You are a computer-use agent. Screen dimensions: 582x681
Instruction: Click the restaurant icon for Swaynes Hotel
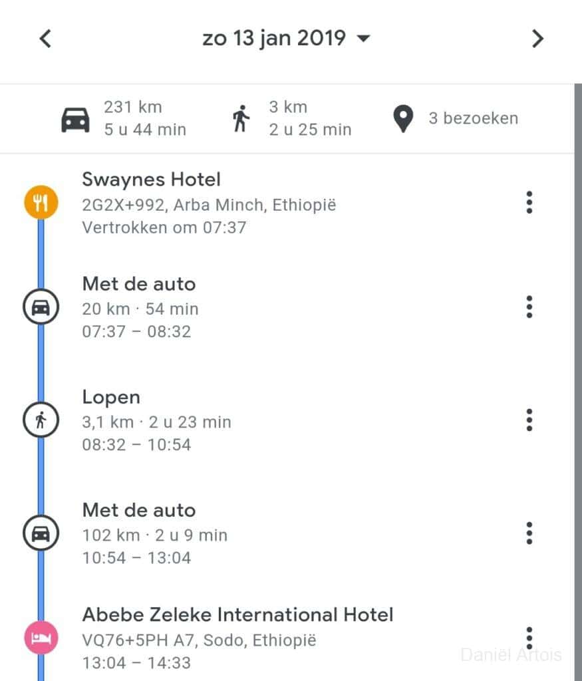click(41, 202)
